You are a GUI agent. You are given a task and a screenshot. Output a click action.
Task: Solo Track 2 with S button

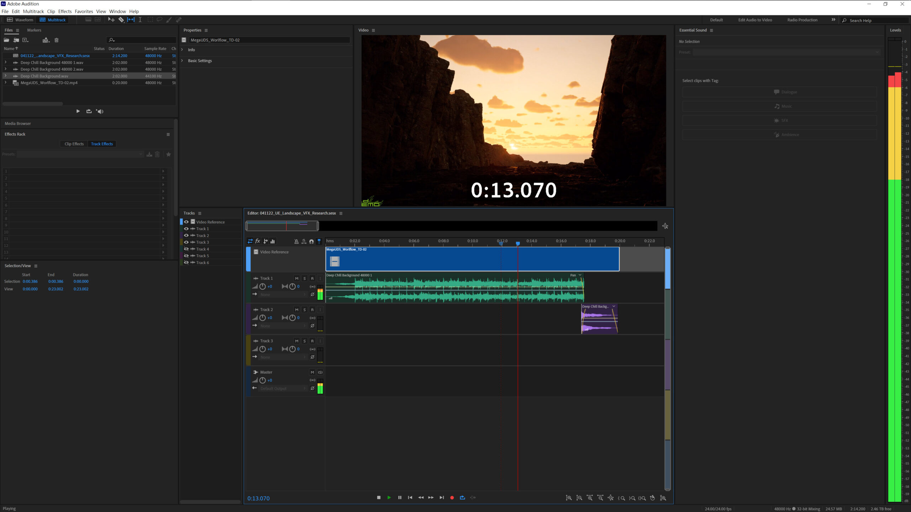[304, 310]
